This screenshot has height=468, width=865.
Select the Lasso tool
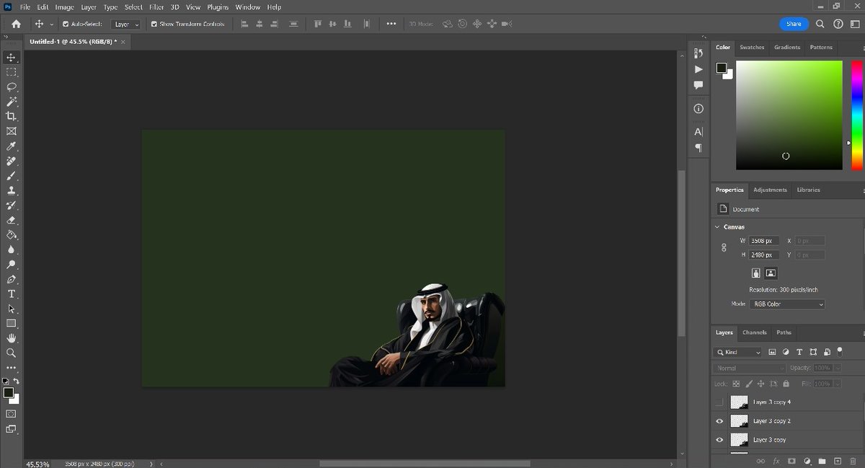click(x=12, y=87)
